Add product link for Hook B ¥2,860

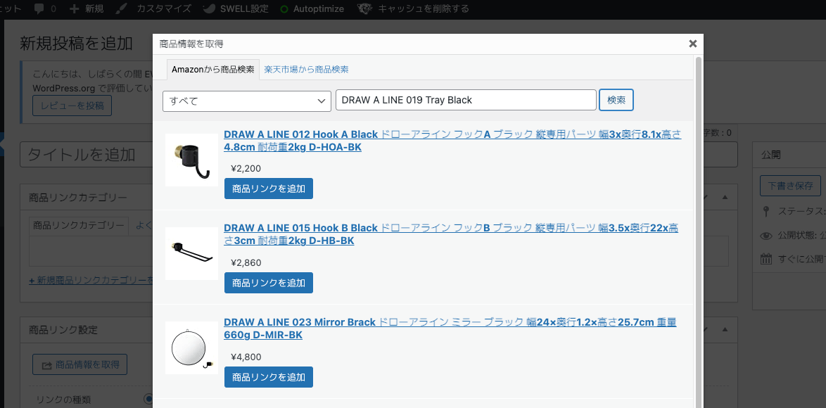coord(269,283)
